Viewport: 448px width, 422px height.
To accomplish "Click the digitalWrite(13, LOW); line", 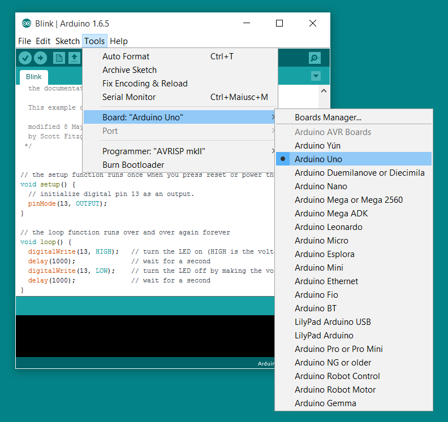I will [71, 271].
